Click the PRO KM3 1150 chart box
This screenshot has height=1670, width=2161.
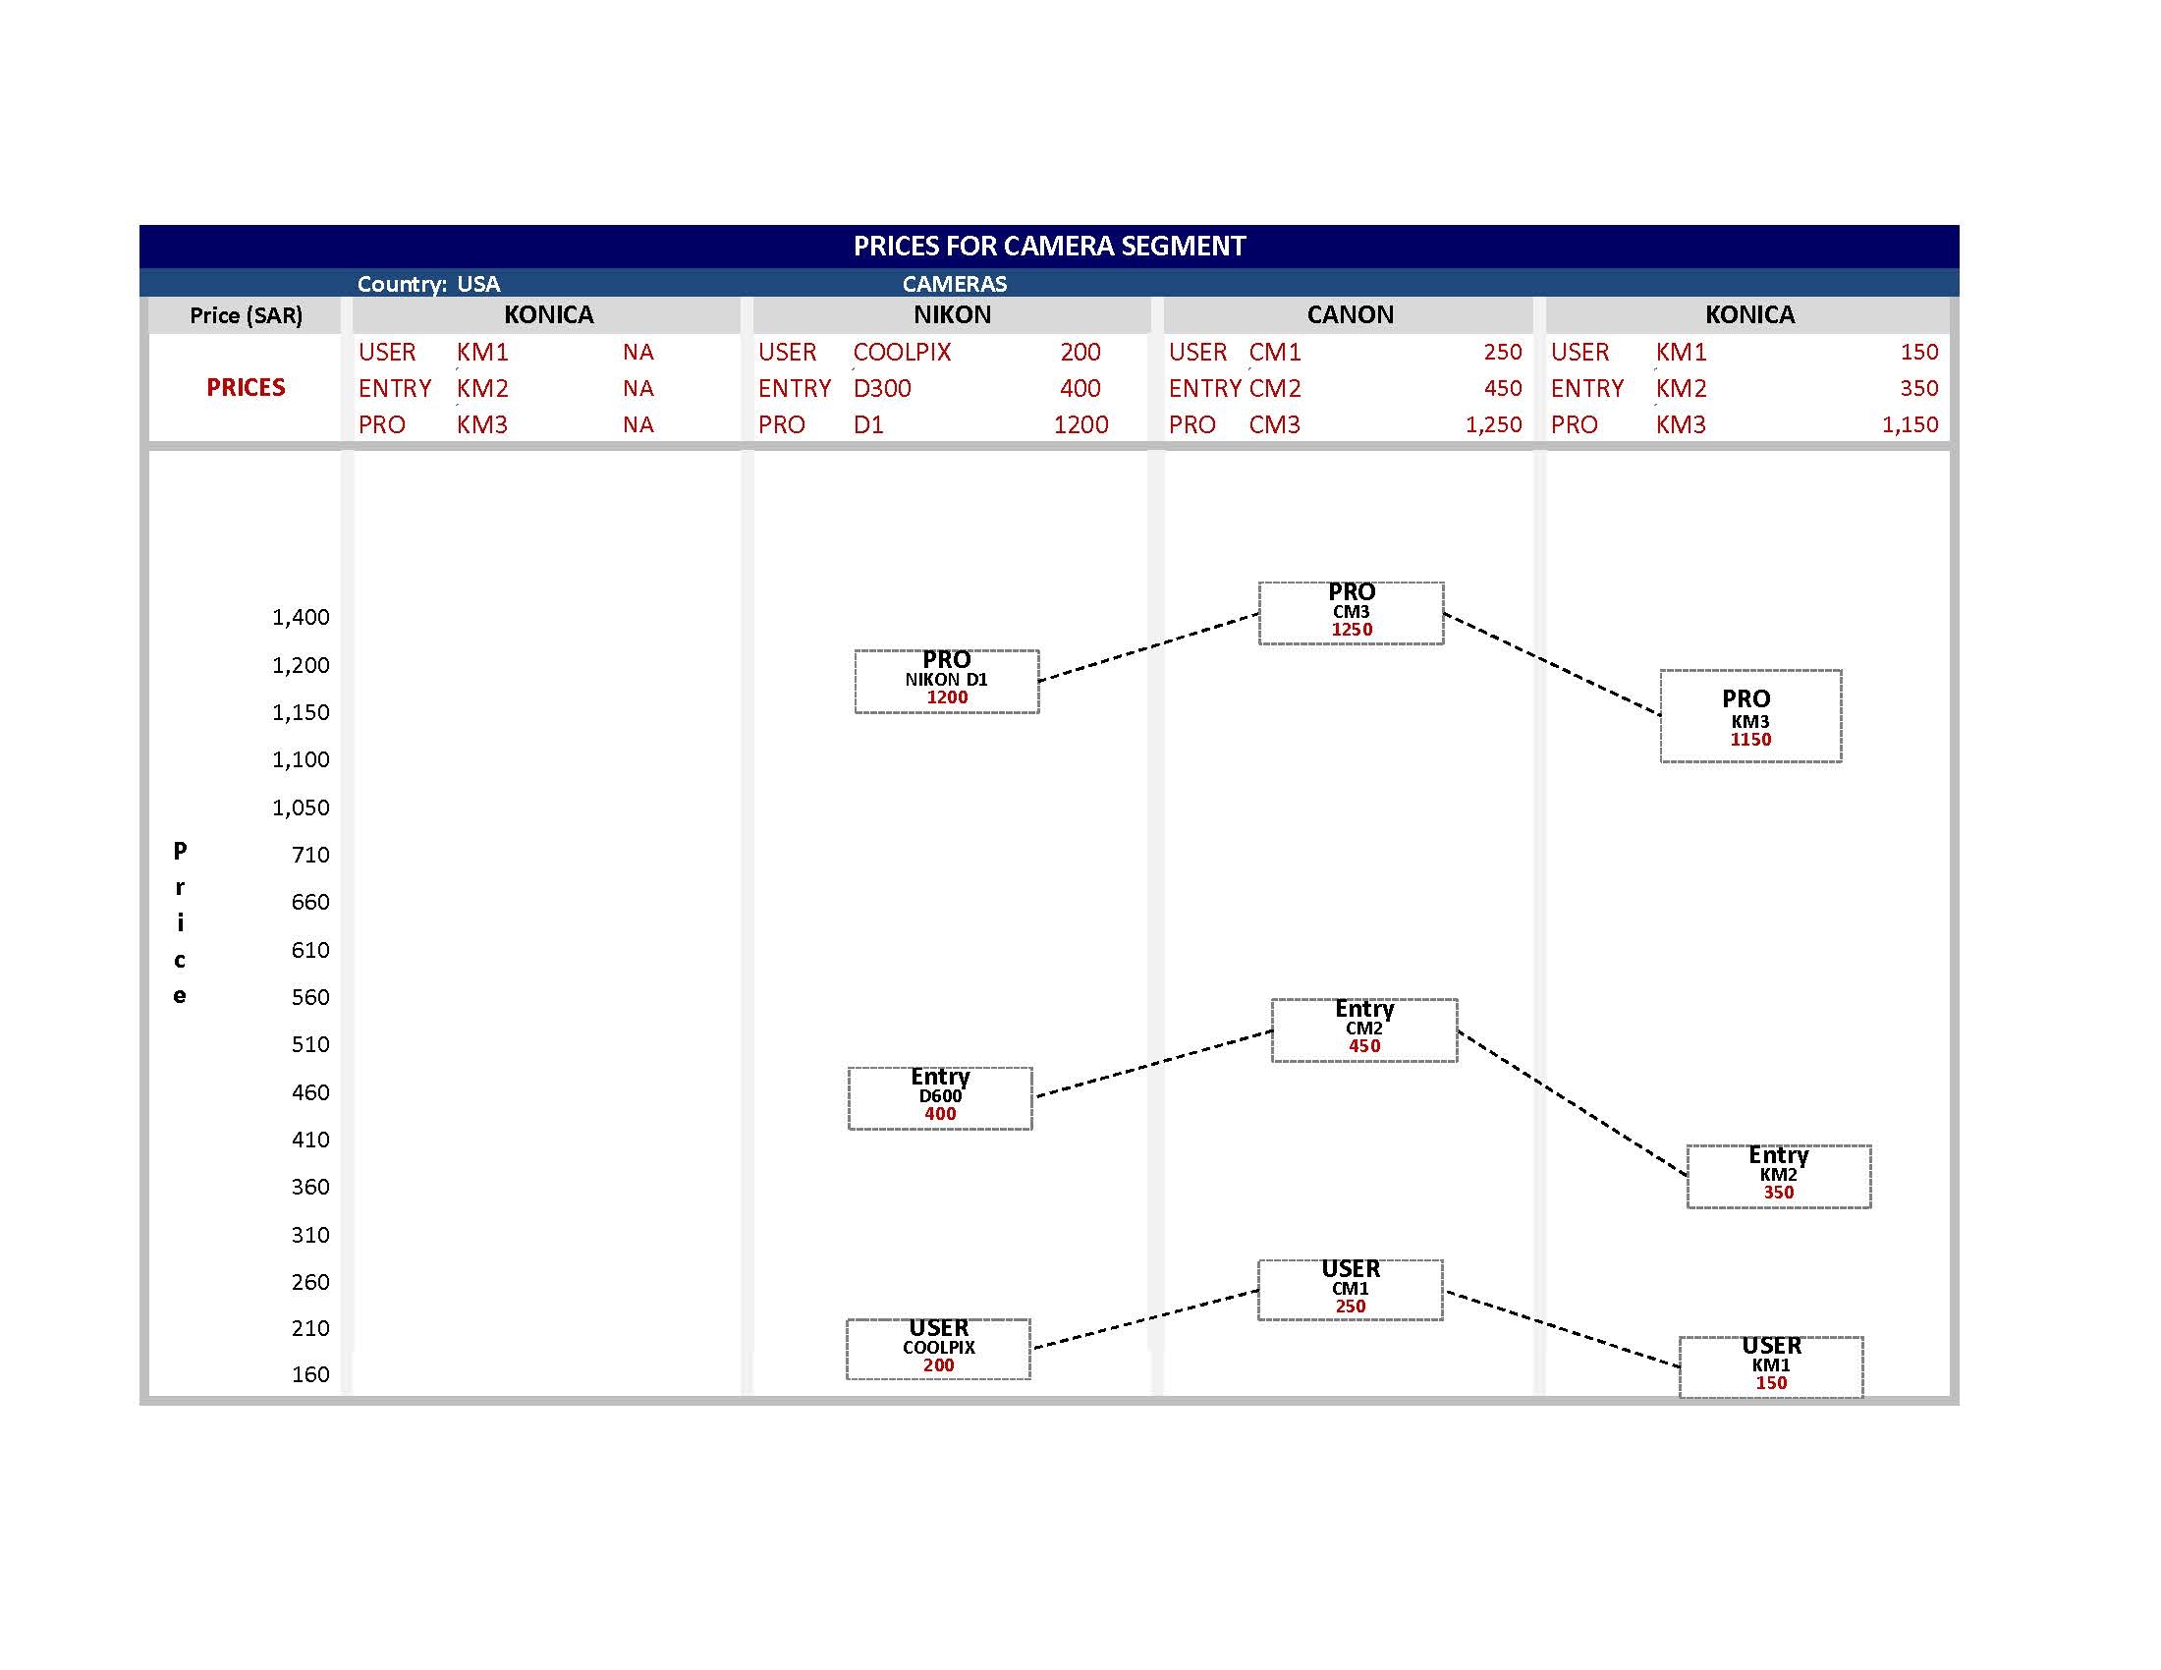[1750, 716]
